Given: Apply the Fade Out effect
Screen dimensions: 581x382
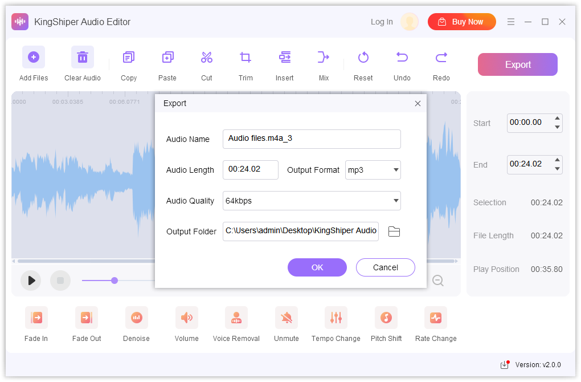Looking at the screenshot, I should 87,318.
